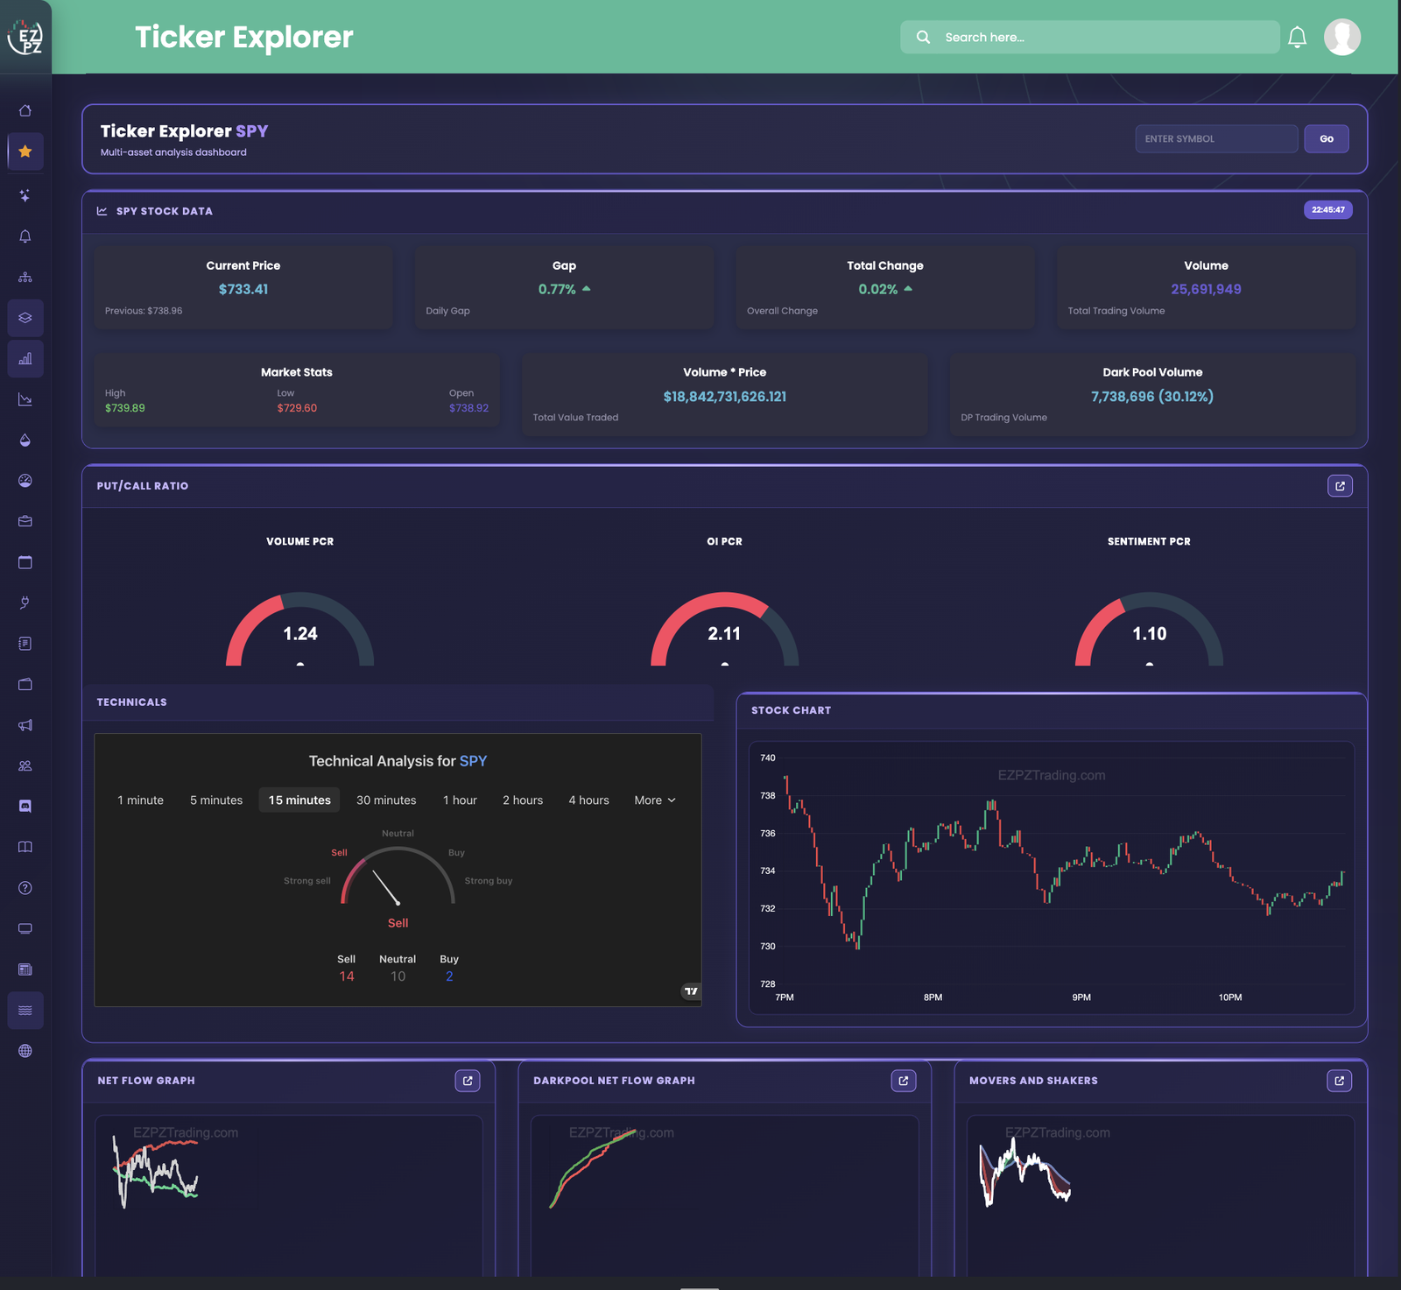Open the globe sidebar icon
1401x1290 pixels.
point(25,1051)
